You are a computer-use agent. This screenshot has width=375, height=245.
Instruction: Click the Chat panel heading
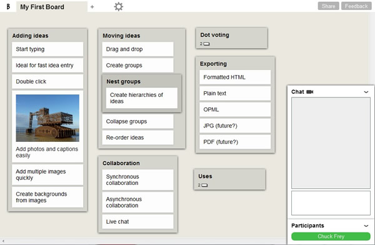pos(297,92)
